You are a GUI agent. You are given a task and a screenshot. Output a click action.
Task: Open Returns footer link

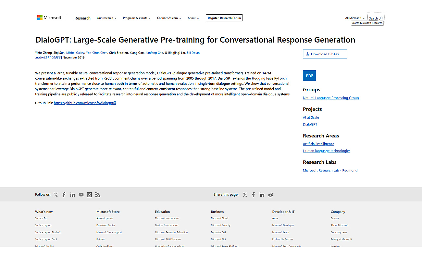[x=101, y=239]
